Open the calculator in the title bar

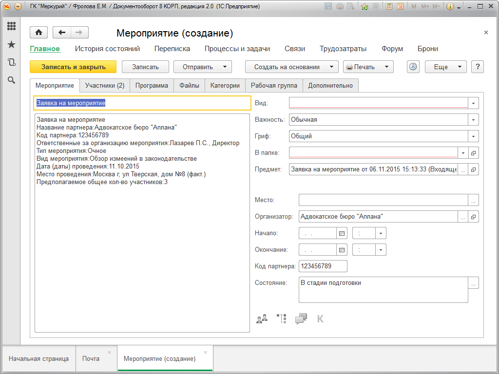click(x=388, y=6)
